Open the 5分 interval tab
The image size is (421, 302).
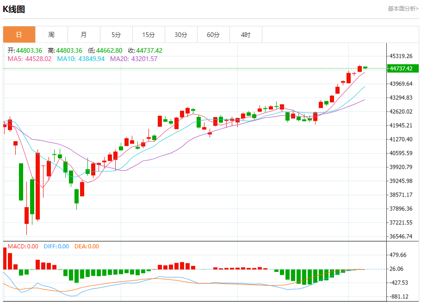[116, 34]
